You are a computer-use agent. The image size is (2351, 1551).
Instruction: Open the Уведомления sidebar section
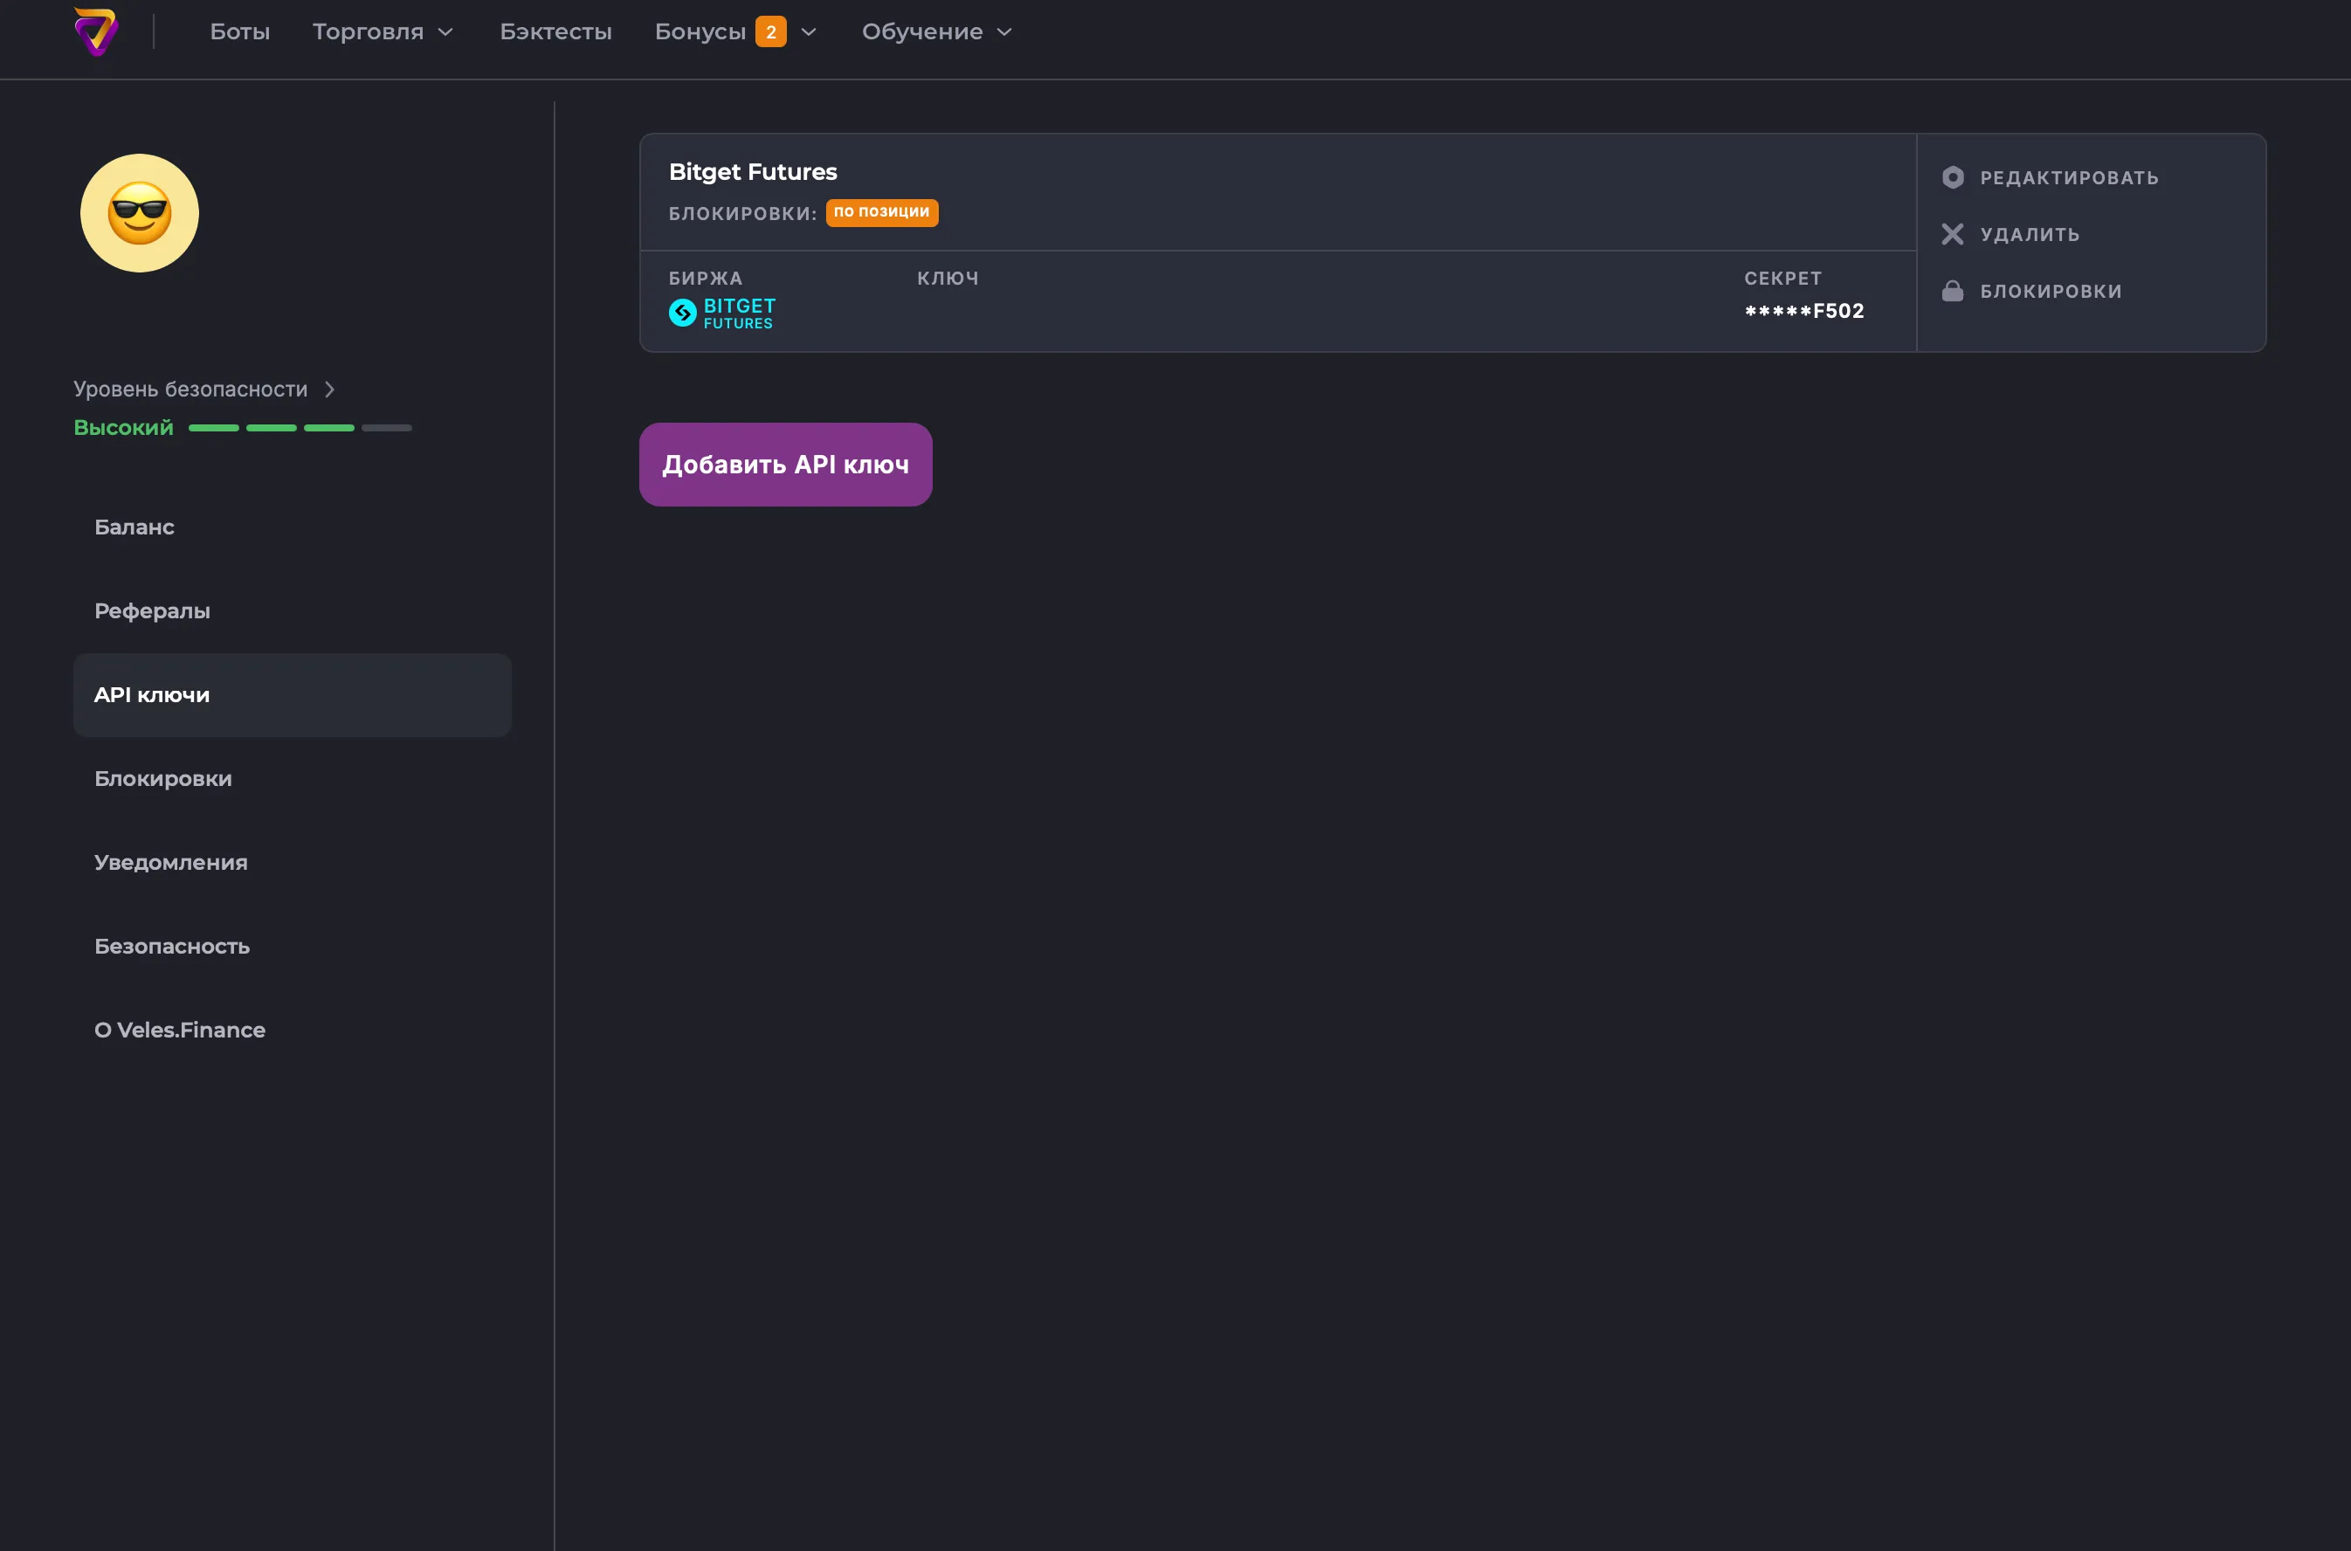tap(171, 863)
